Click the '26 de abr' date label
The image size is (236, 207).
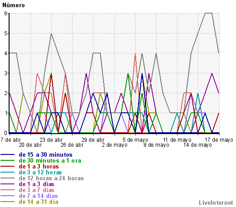(72, 145)
